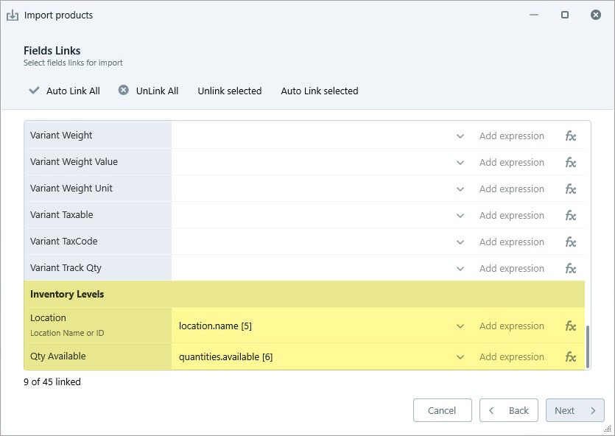The width and height of the screenshot is (615, 436).
Task: Add expression for Variant Weight Unit
Action: coord(511,189)
